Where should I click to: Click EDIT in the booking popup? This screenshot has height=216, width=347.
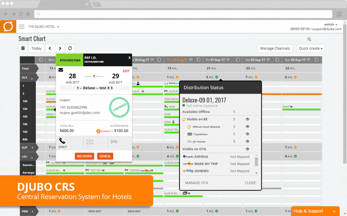(x=126, y=71)
